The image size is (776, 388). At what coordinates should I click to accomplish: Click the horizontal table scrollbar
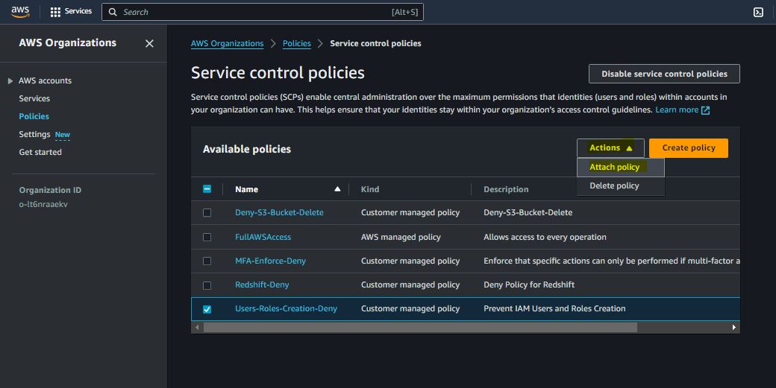click(x=419, y=327)
